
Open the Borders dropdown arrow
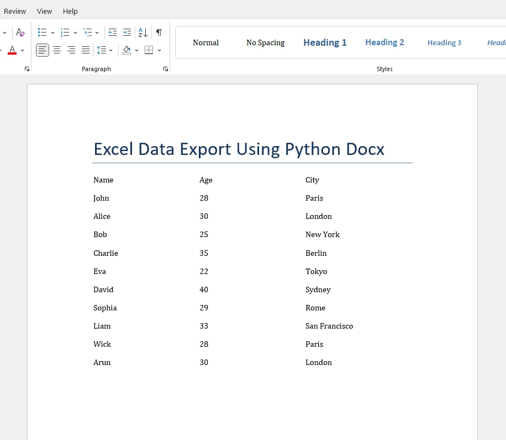point(160,50)
